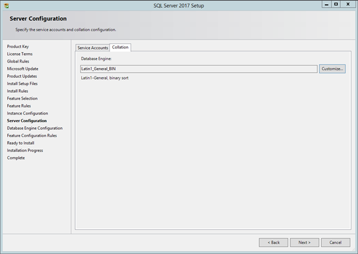The height and width of the screenshot is (254, 358).
Task: Select Product Key step in sidebar
Action: coord(18,47)
